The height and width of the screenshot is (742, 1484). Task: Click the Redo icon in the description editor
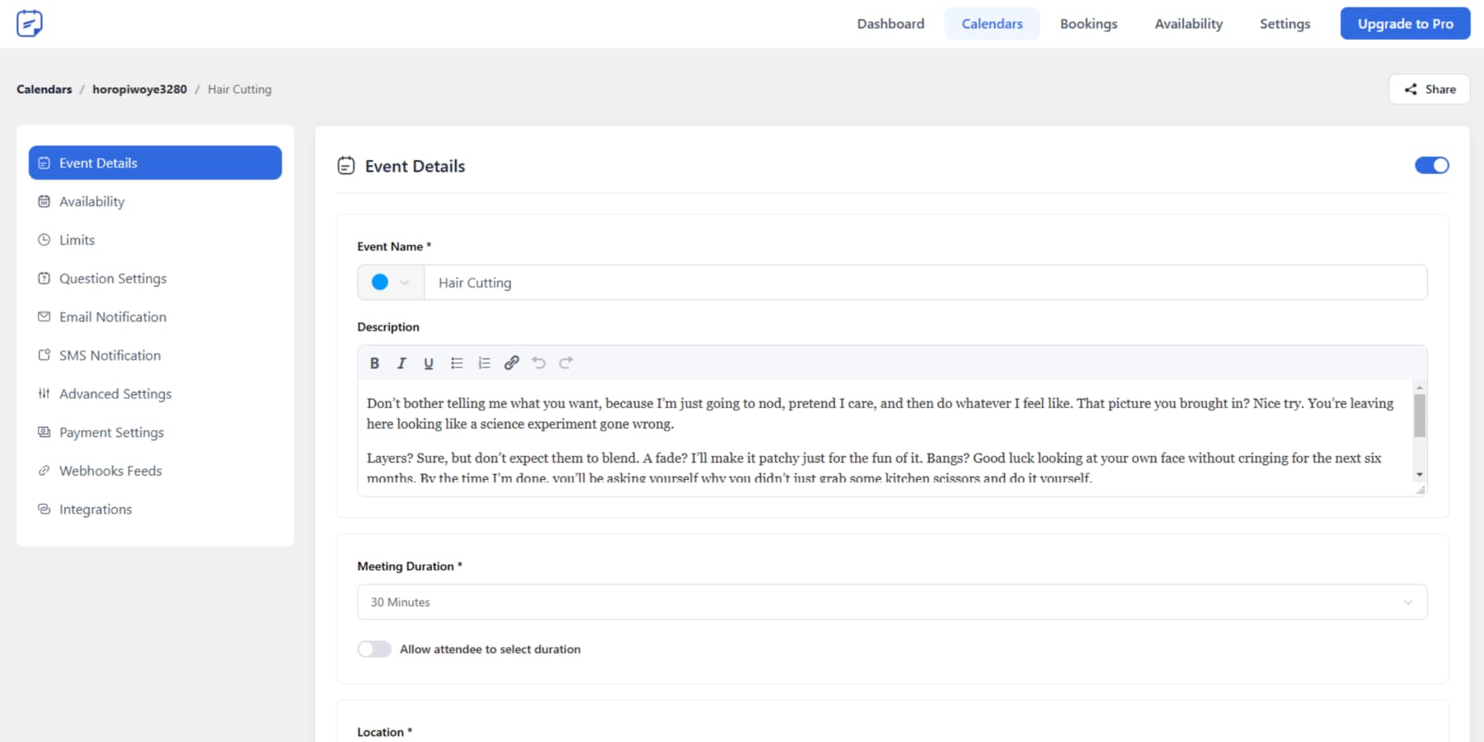click(x=566, y=363)
